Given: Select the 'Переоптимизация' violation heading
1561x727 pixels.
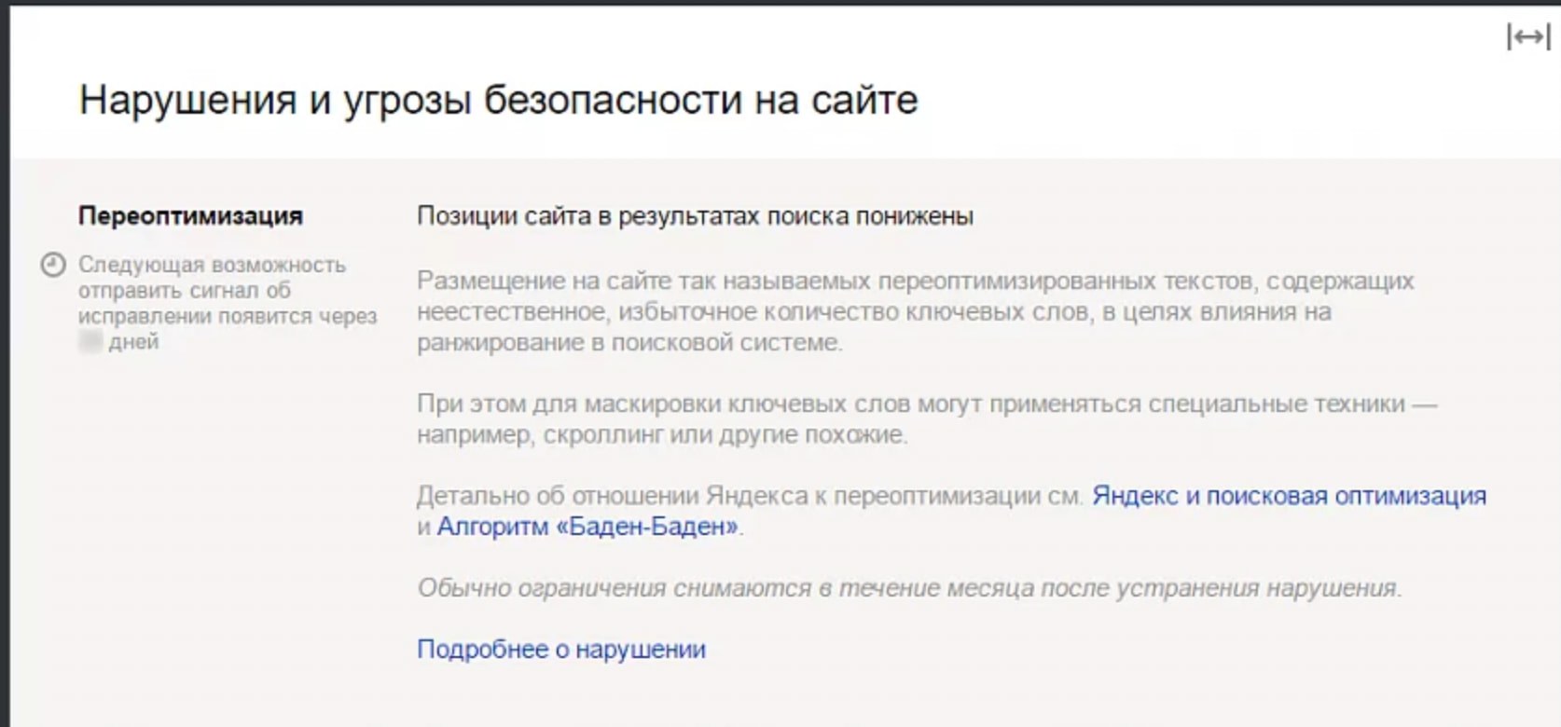Looking at the screenshot, I should click(190, 216).
